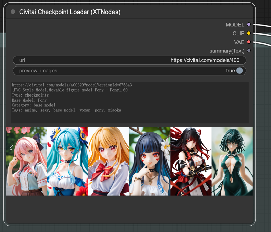
Task: Click the red VAE output connector
Action: pos(249,42)
